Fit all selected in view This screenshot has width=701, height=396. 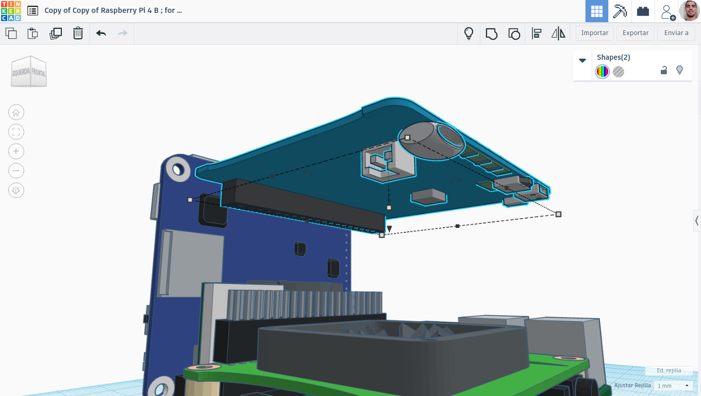16,132
